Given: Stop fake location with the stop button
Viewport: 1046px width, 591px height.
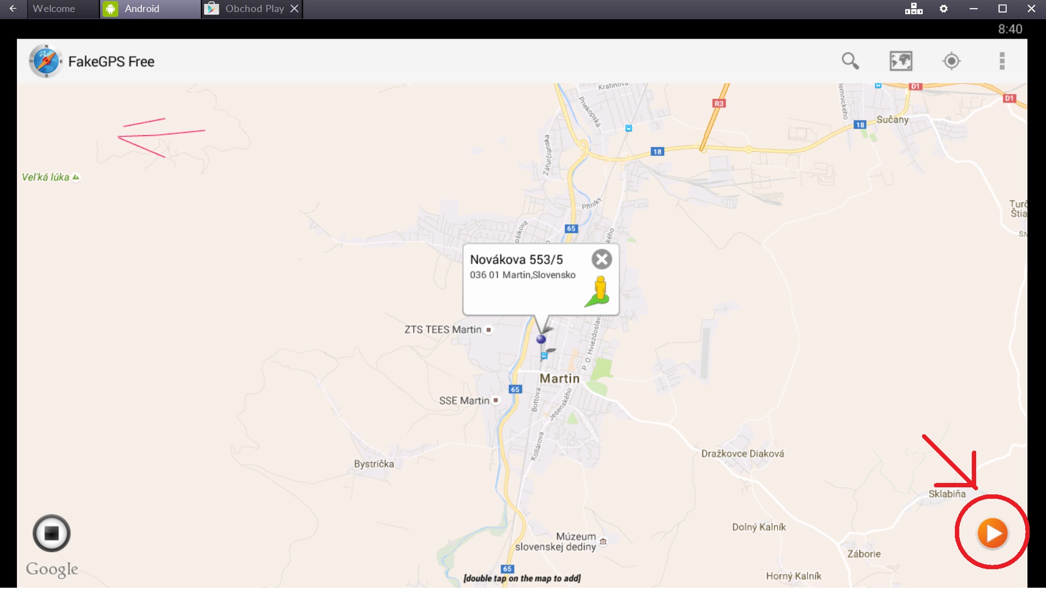Looking at the screenshot, I should pos(52,533).
